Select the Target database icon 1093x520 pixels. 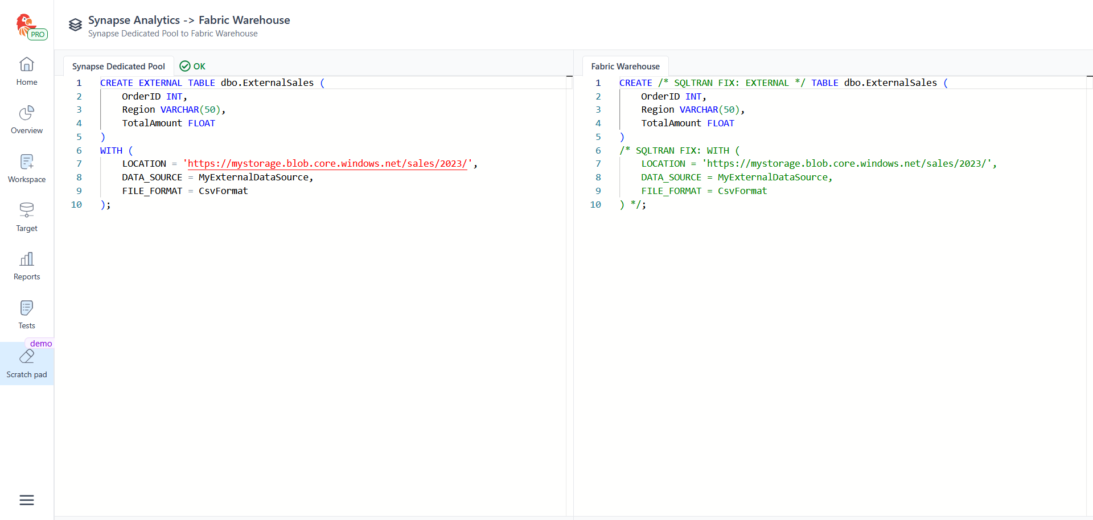tap(27, 210)
